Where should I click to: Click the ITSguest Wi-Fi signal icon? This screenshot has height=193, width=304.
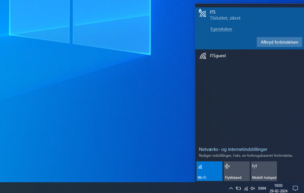tap(203, 56)
